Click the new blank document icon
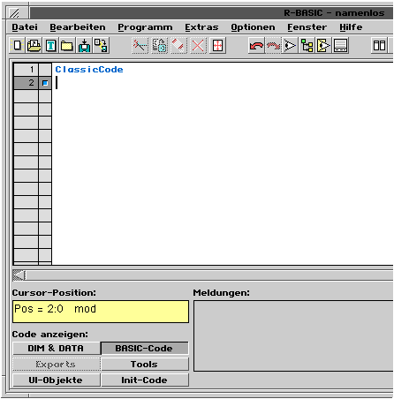 click(18, 46)
